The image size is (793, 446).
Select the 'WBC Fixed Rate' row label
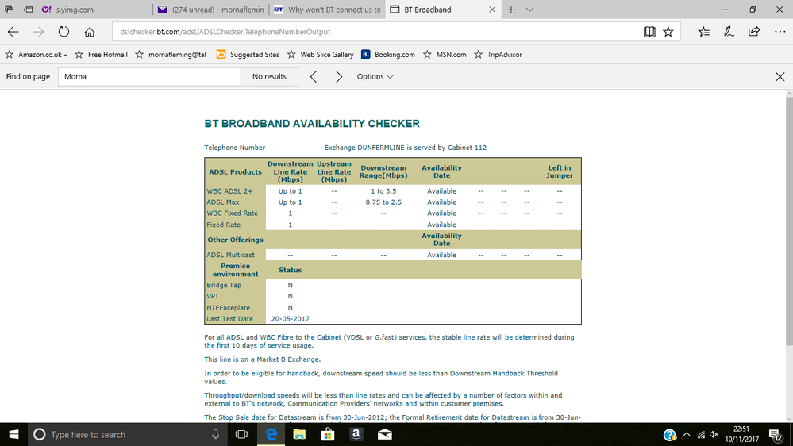tap(232, 213)
